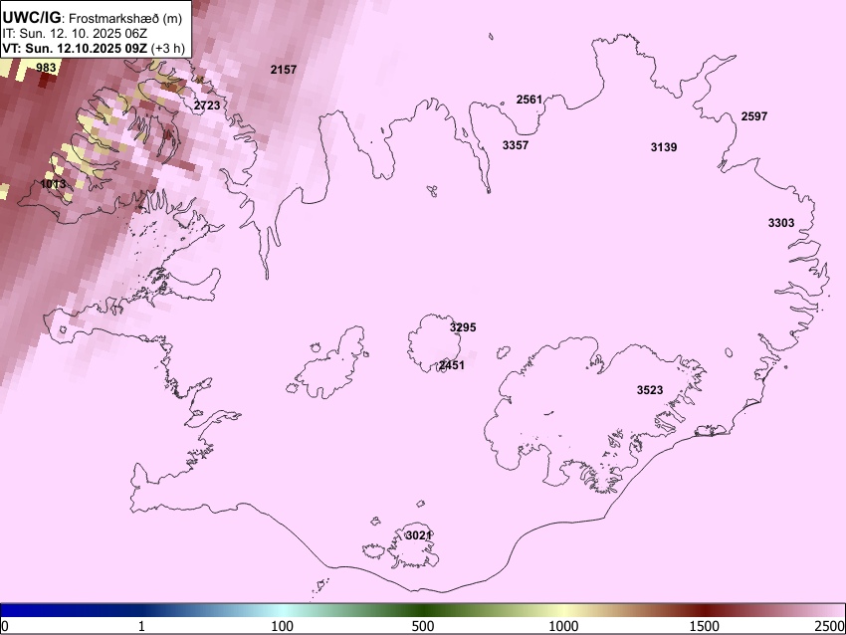The height and width of the screenshot is (635, 846).
Task: Select the 3021 value on Mýrdalsjökull
Action: tap(419, 535)
